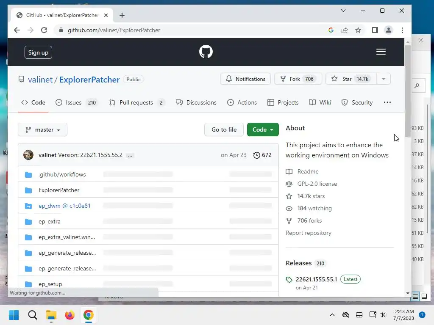Open the Projects tab
The height and width of the screenshot is (325, 434).
pos(283,102)
